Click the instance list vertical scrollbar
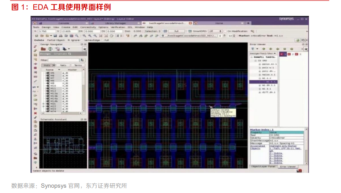 pos(84,90)
